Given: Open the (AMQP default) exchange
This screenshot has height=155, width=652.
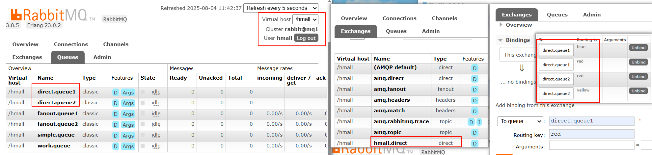Looking at the screenshot, I should [x=395, y=67].
